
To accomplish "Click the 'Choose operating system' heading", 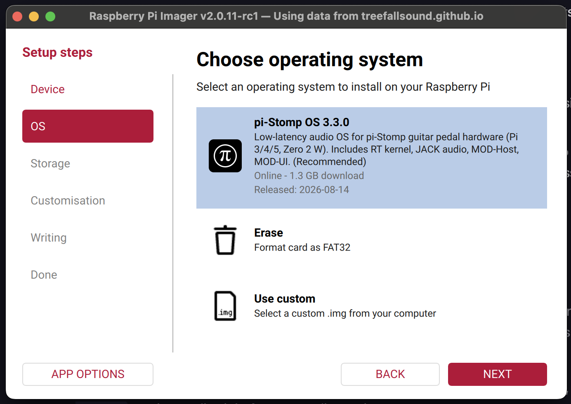I will point(310,60).
